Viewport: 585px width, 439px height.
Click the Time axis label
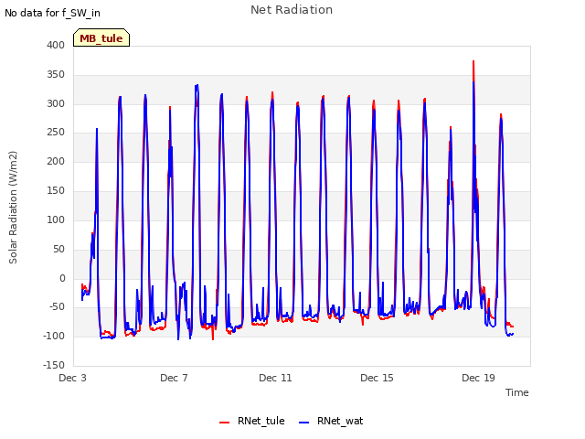tap(516, 392)
